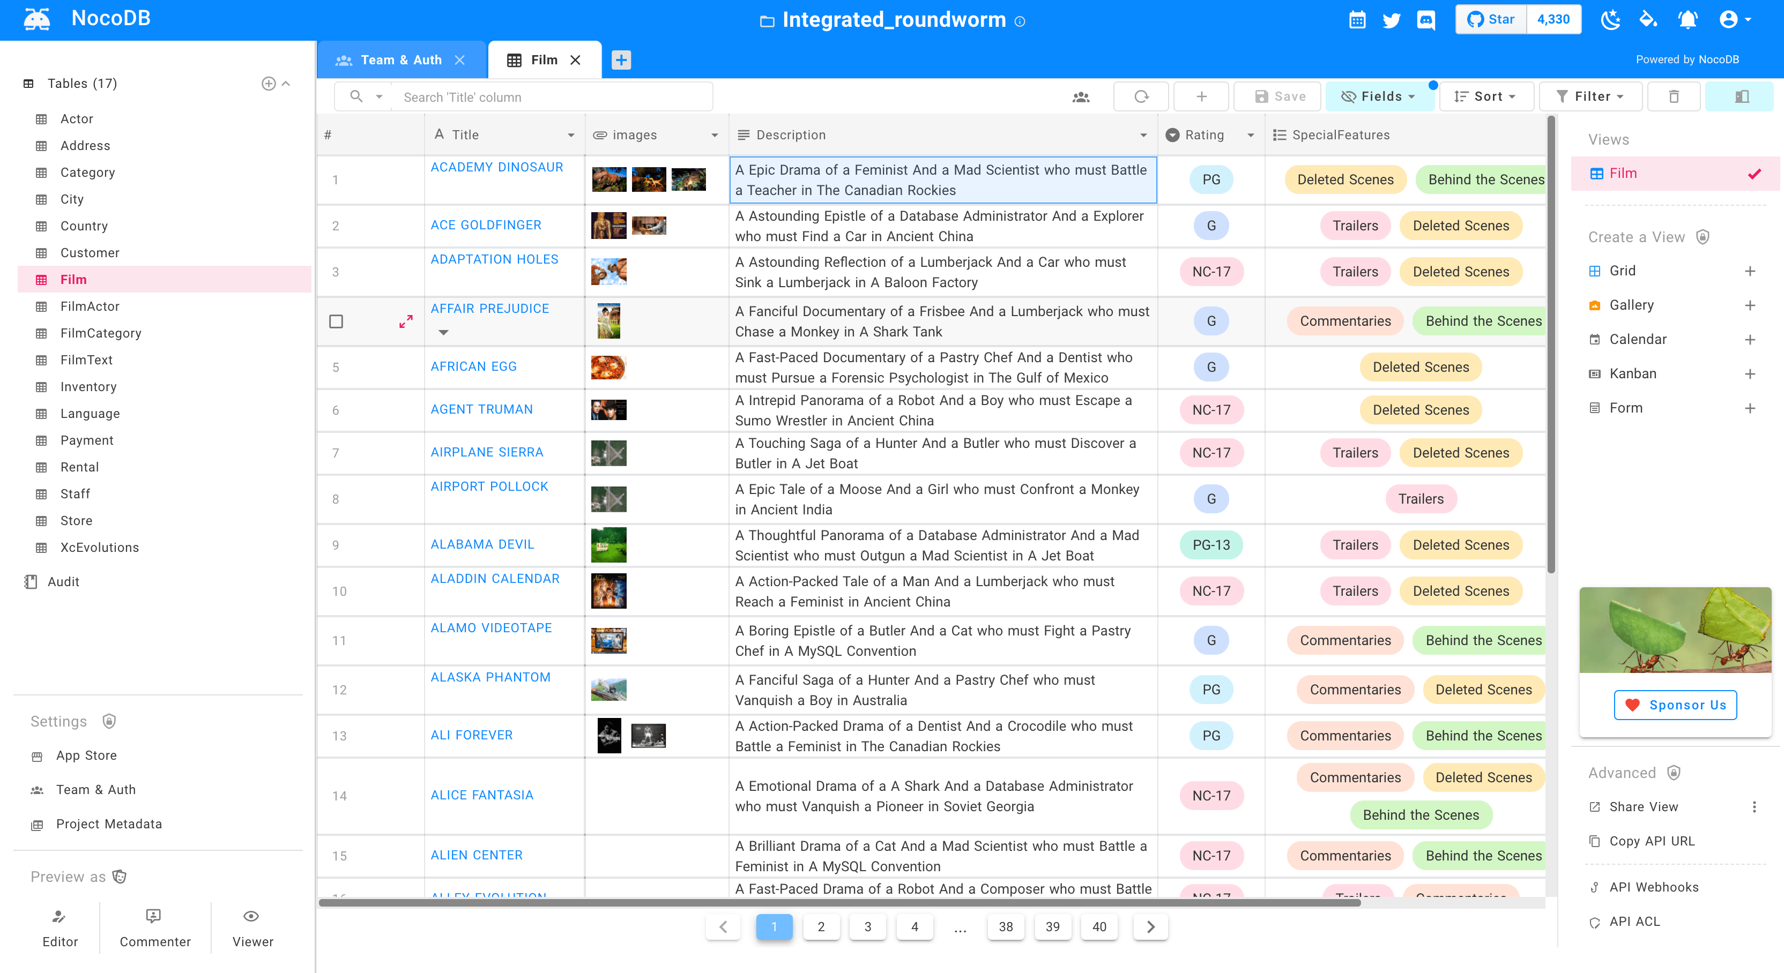Image resolution: width=1784 pixels, height=973 pixels.
Task: Open the Sort options icon
Action: [1485, 97]
